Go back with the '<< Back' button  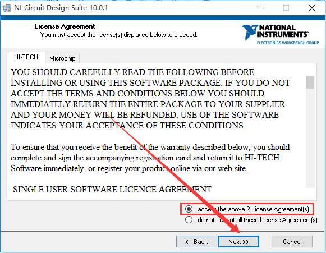pos(196,242)
